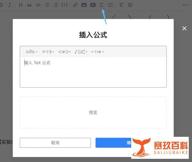
Task: Click the 插入公式 dialog title
Action: tap(93, 35)
